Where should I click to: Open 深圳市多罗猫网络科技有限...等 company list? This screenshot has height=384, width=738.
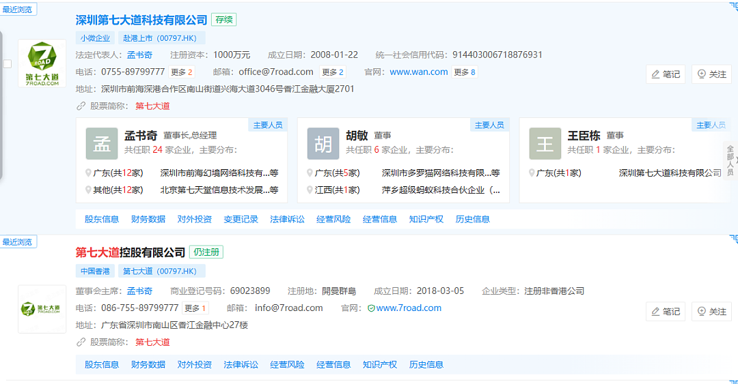[441, 173]
